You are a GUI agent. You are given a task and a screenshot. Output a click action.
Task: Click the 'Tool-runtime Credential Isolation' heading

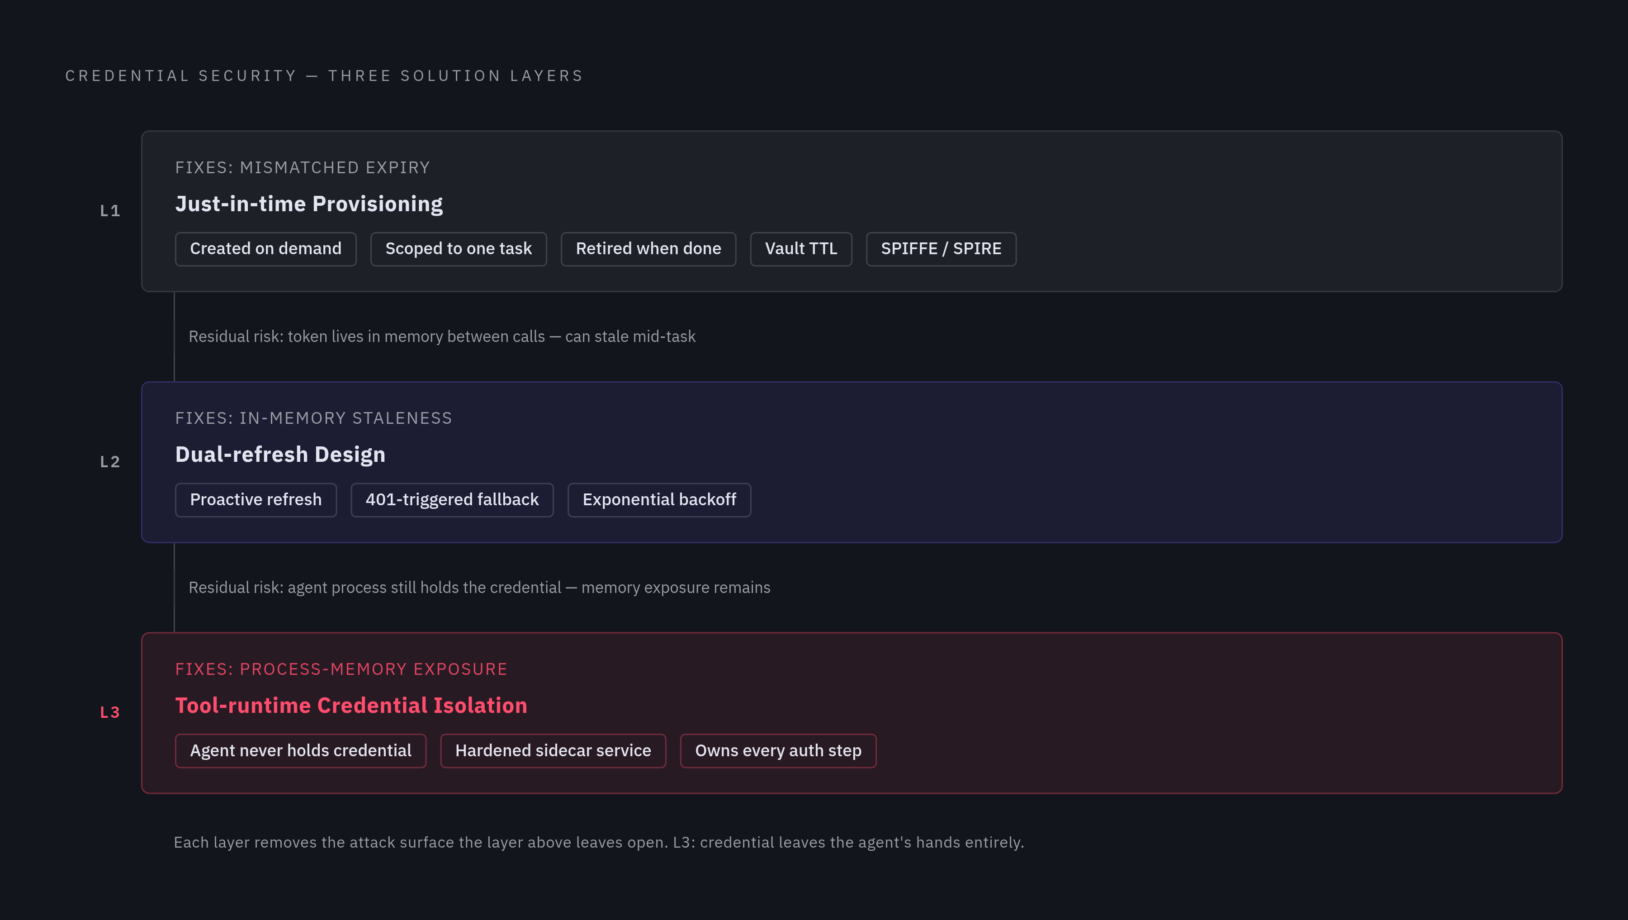tap(351, 706)
